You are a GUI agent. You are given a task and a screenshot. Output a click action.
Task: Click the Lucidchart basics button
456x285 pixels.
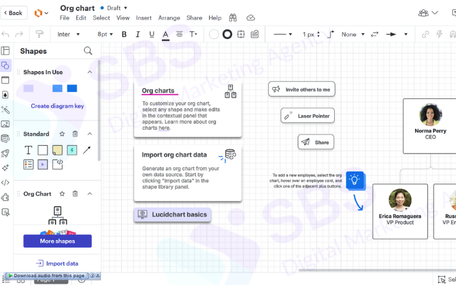pos(172,215)
